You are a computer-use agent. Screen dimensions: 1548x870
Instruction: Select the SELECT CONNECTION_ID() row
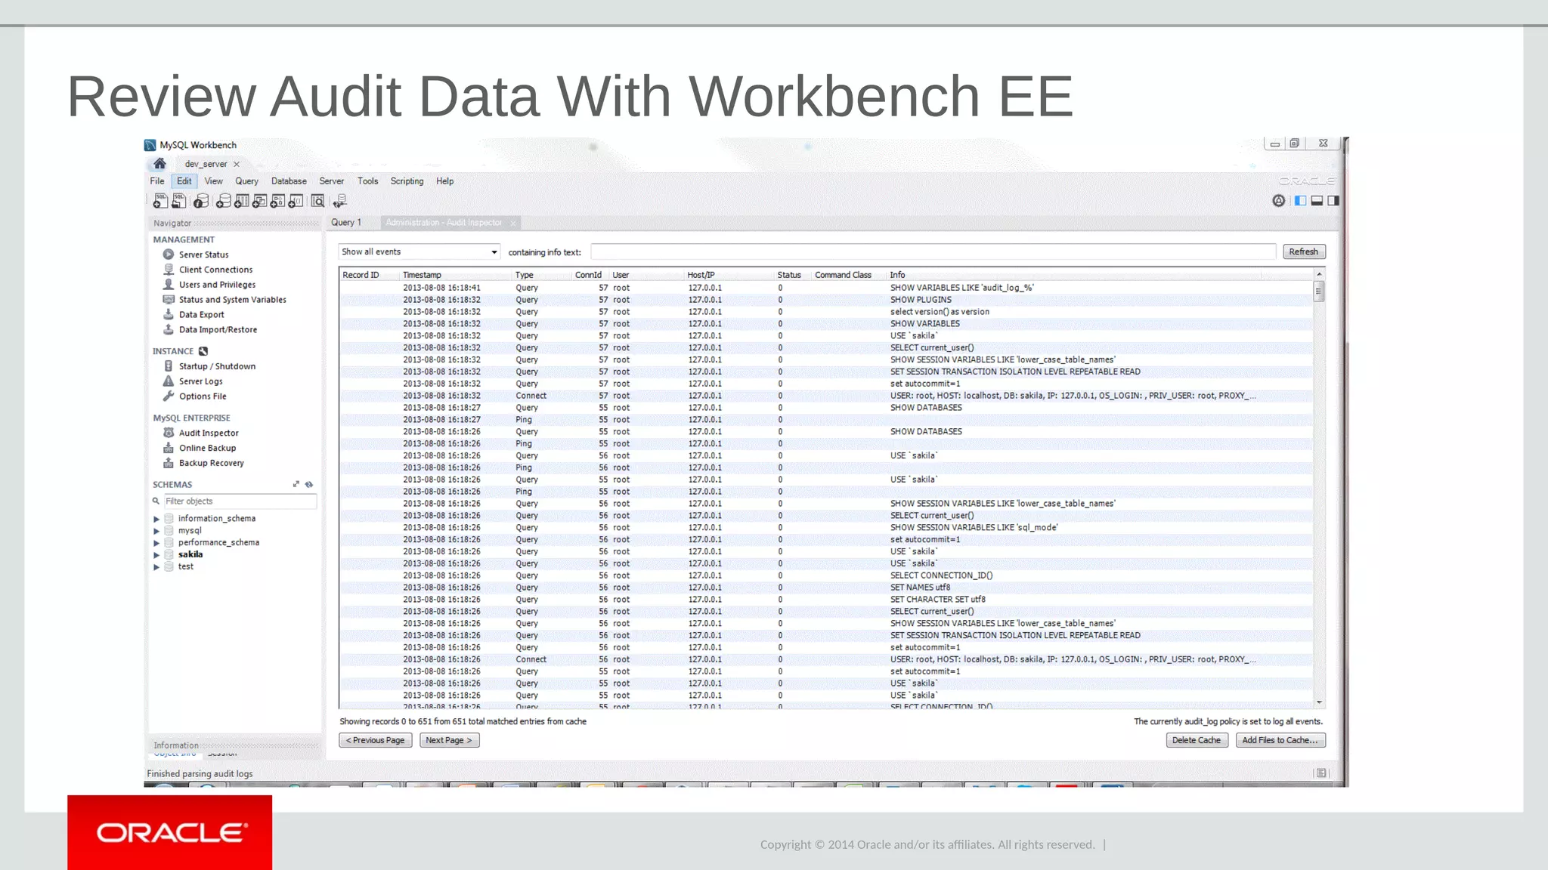point(826,575)
